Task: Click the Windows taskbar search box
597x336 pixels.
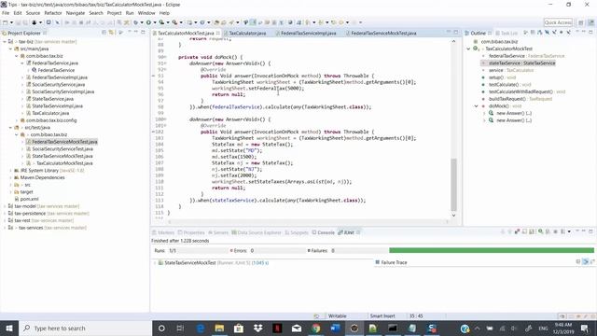Action: pos(85,328)
